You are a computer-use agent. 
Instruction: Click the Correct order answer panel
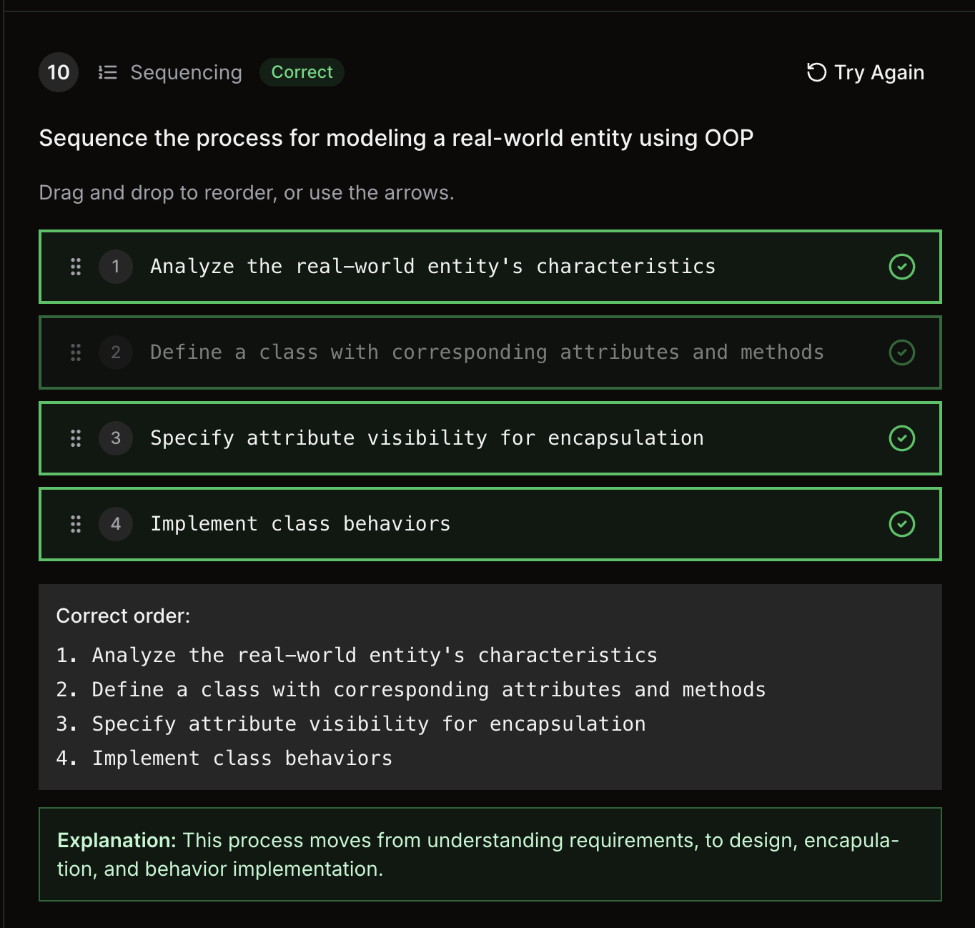point(490,687)
